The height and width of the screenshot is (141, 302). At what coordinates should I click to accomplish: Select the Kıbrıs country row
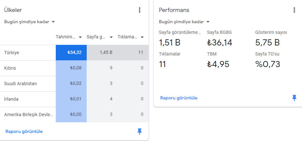coord(74,68)
